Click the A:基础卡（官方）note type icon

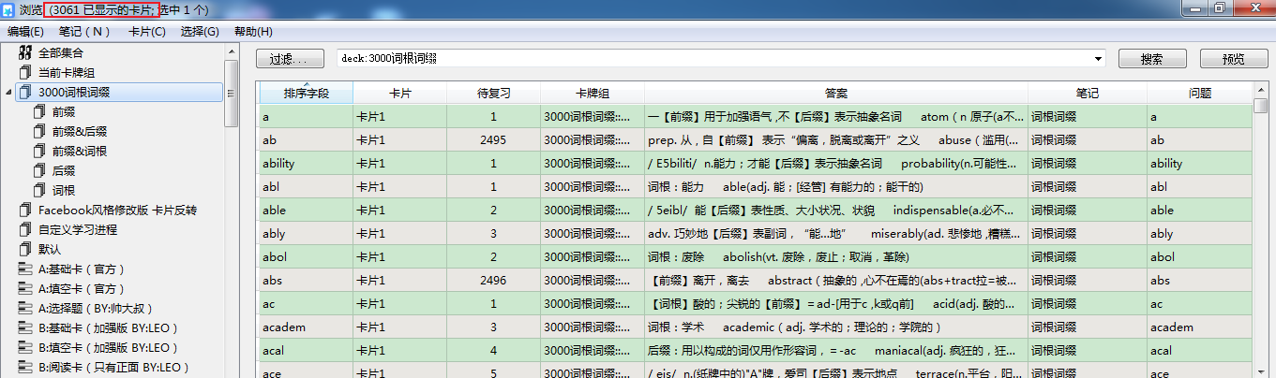click(25, 269)
